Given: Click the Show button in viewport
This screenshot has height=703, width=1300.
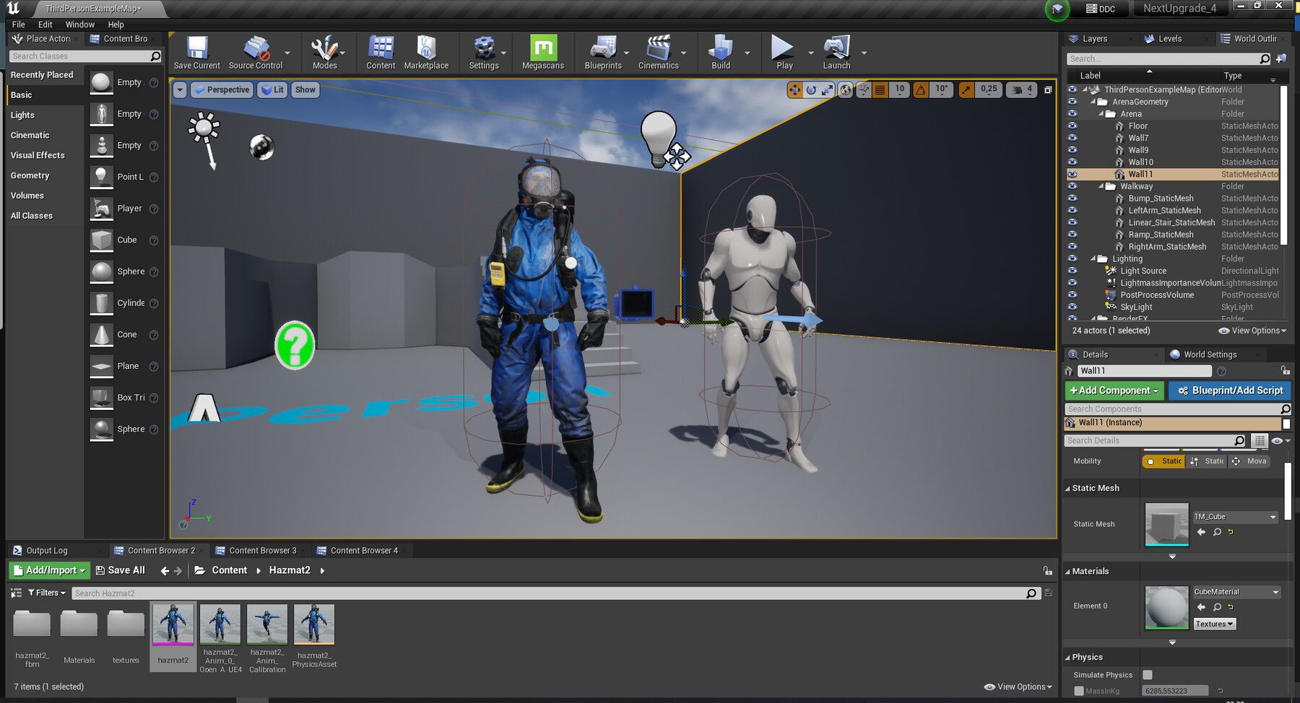Looking at the screenshot, I should pos(305,89).
